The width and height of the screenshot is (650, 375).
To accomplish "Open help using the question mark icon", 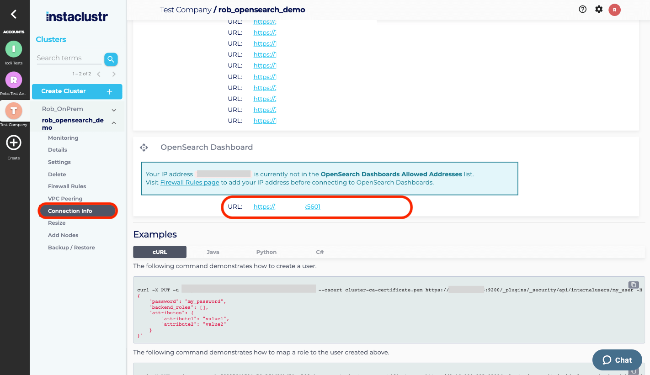I will 582,9.
